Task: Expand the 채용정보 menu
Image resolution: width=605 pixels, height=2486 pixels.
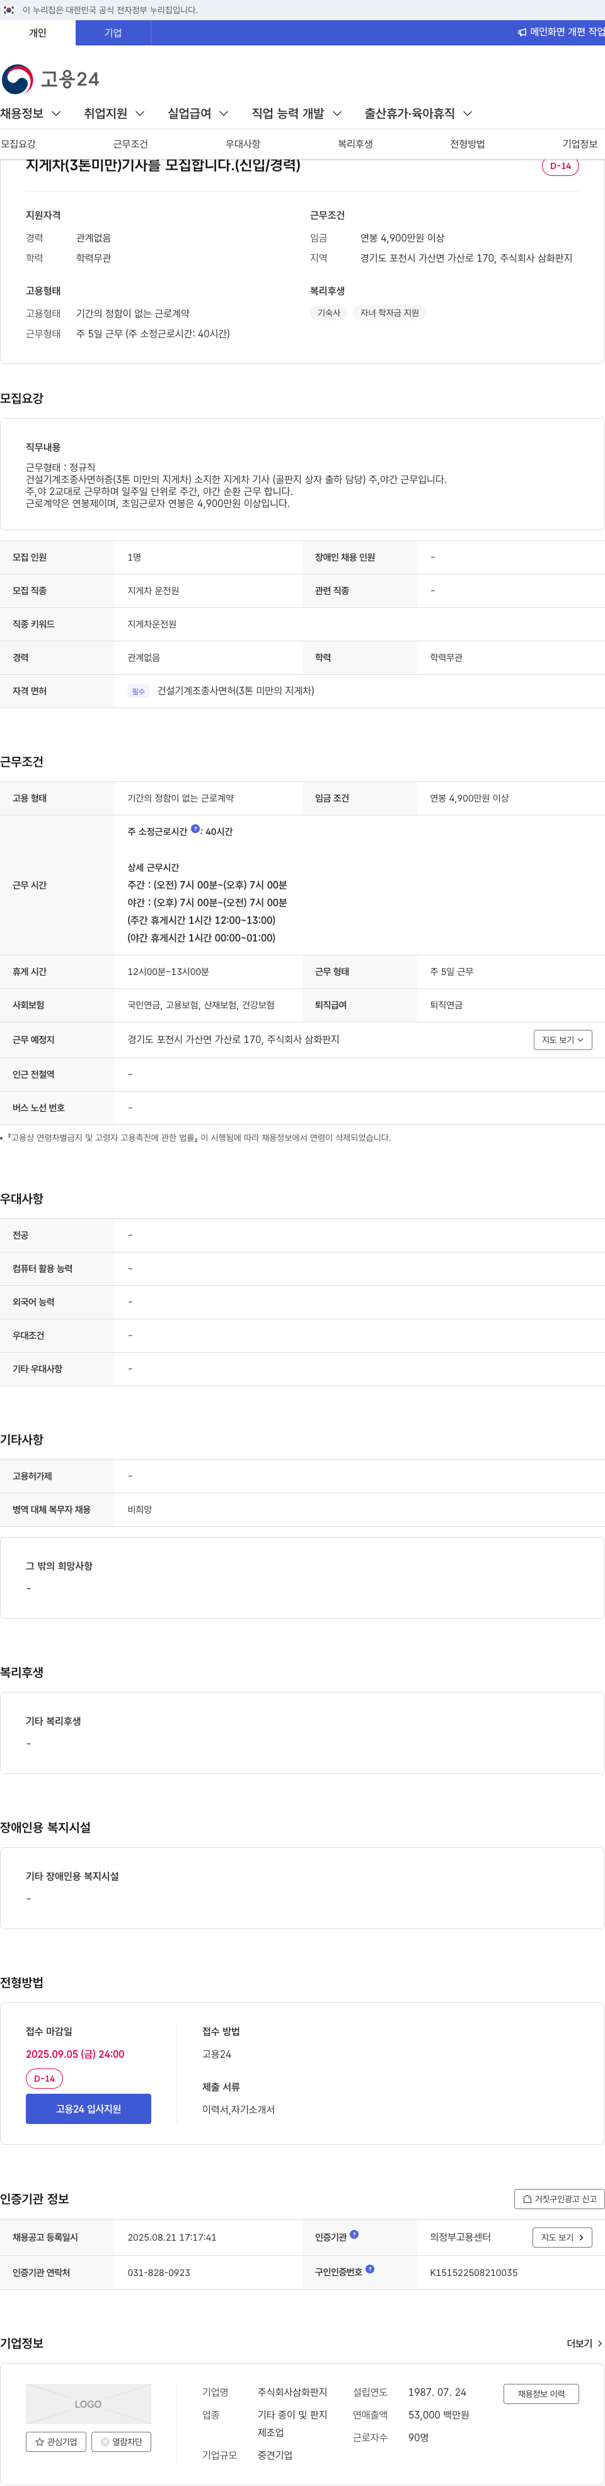Action: pos(31,114)
